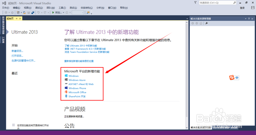Open the Windows Phone platform link
The width and height of the screenshot is (256, 135).
pos(77,88)
